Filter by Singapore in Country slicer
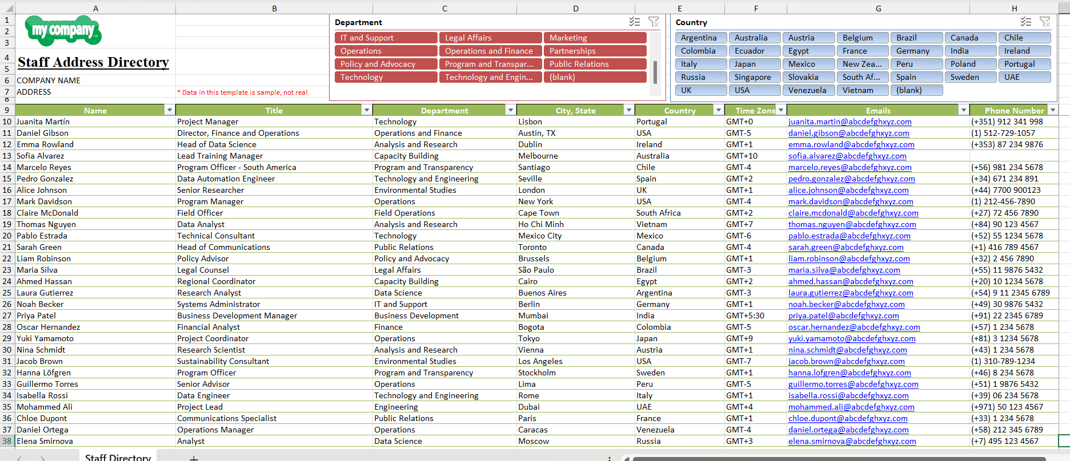 (755, 77)
